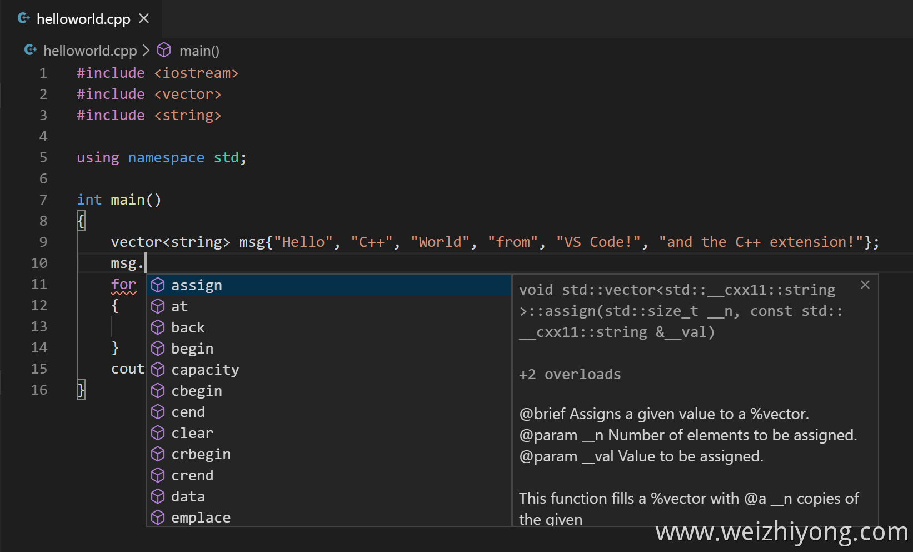Click the method icon next to crbegin

tap(158, 454)
